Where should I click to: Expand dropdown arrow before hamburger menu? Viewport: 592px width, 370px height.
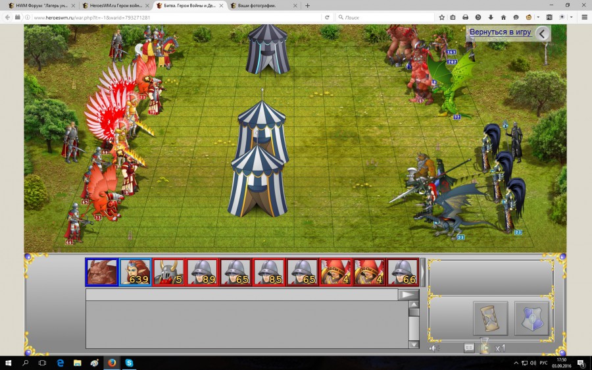click(x=572, y=17)
